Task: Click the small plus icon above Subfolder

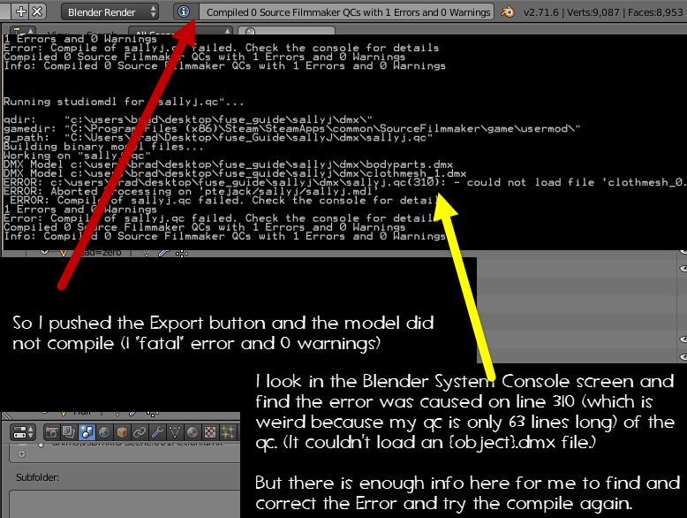Action: pos(21,454)
